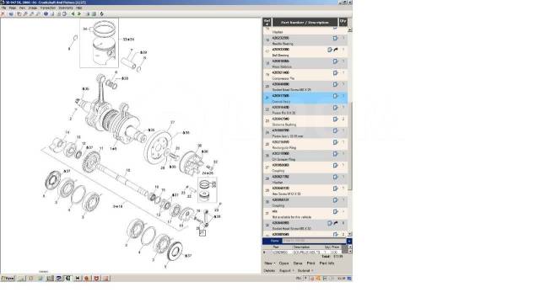
Task: Open the picklist name dropdown arrow
Action: tap(348, 242)
